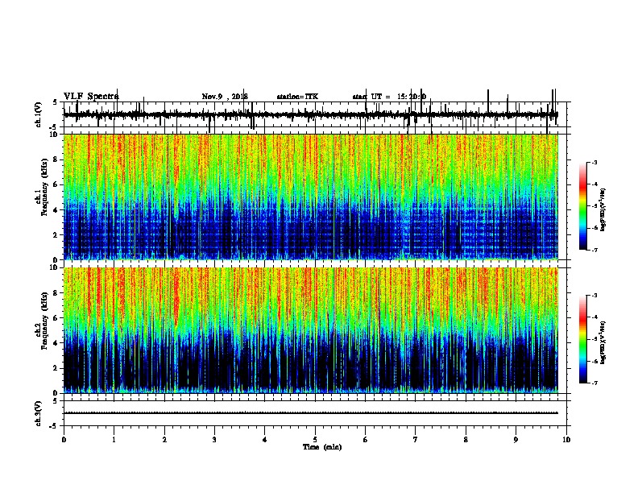
Task: Click the ch.1(V) waveform axis label
Action: tap(39, 114)
